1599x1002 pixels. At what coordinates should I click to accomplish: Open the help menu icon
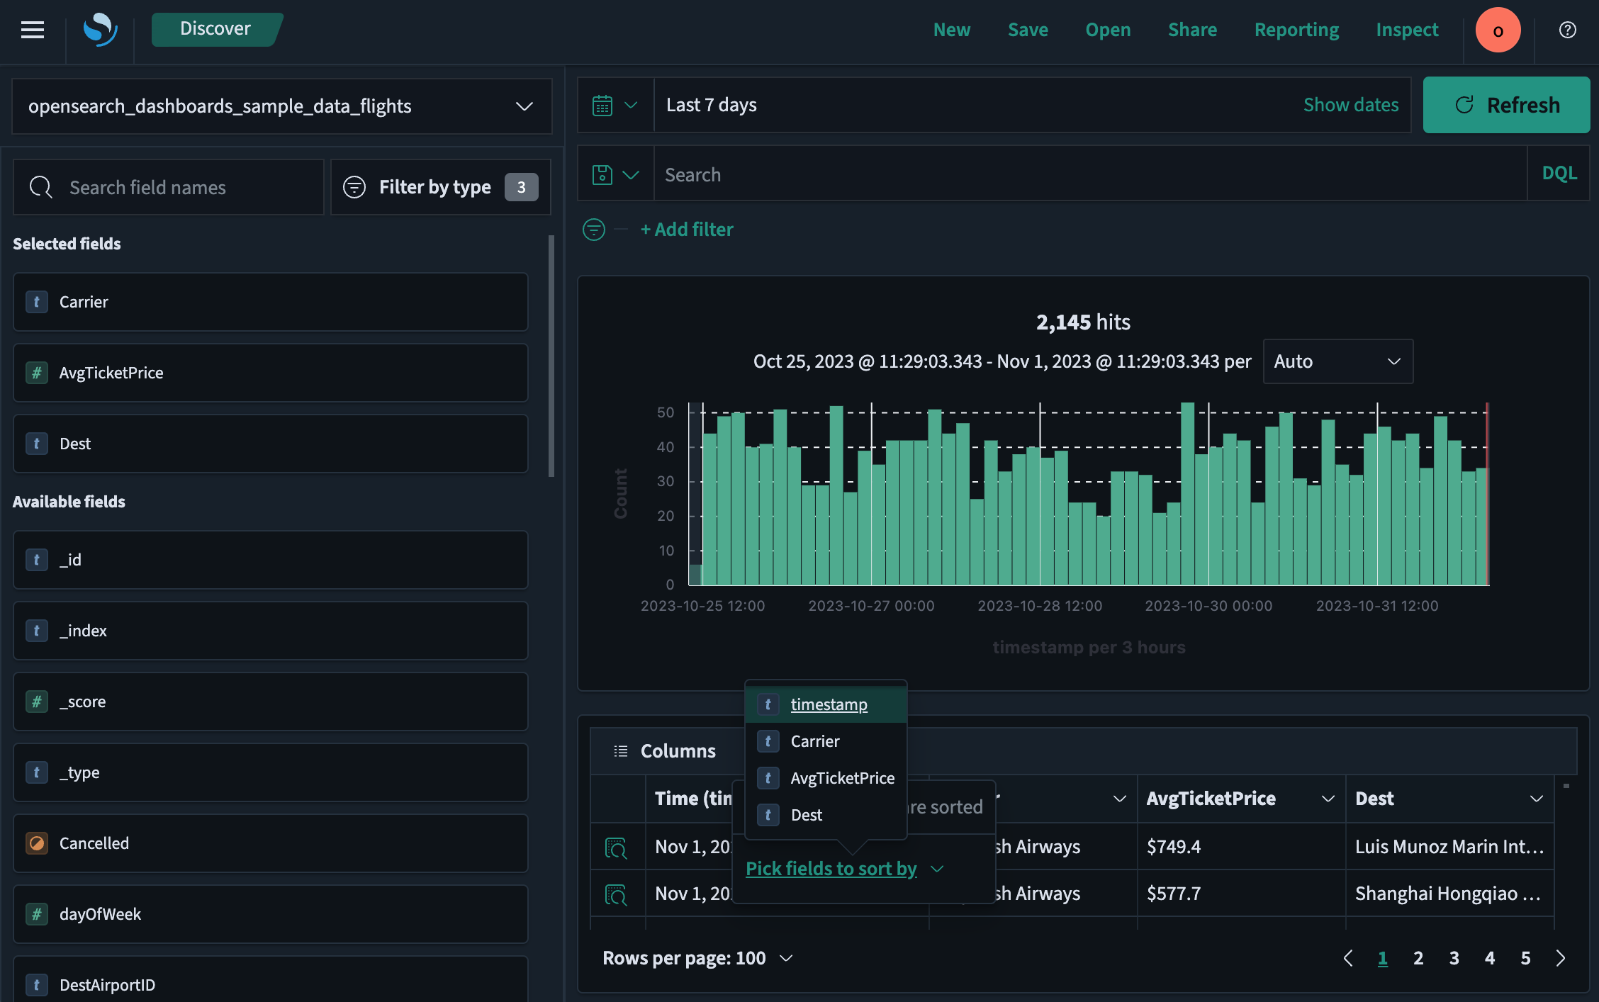[1567, 30]
